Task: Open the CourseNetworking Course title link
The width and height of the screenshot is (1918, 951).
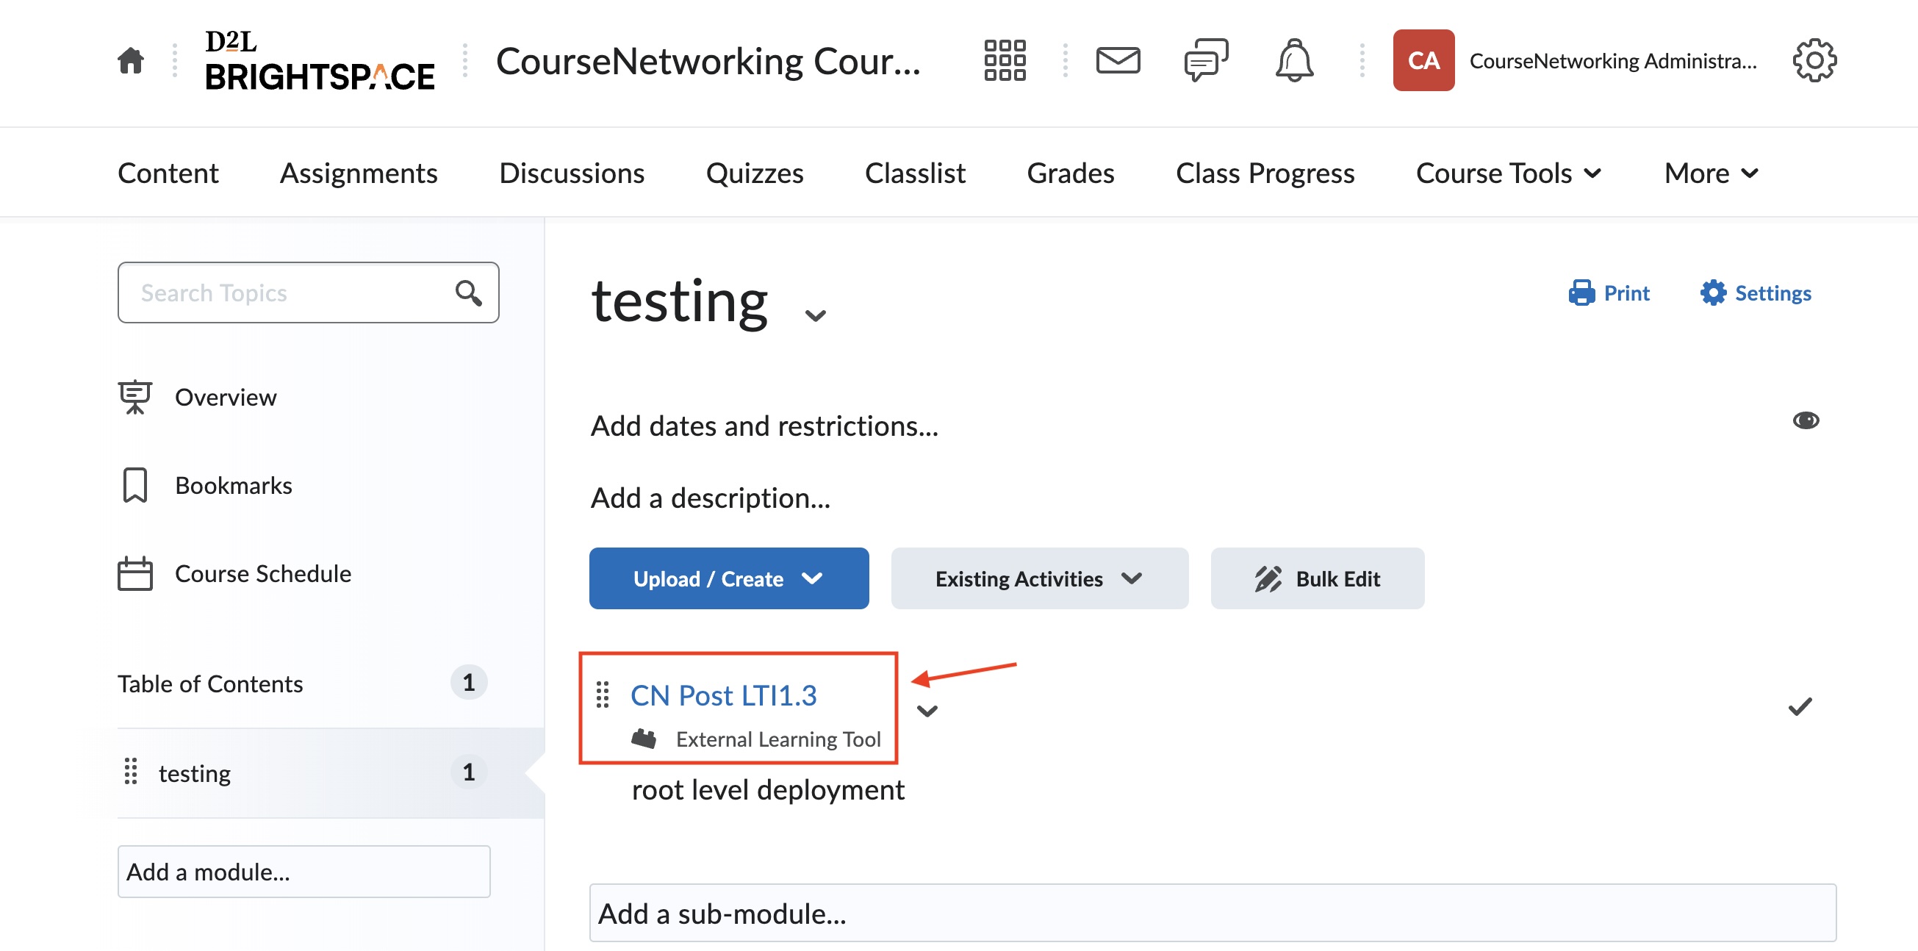Action: pos(708,60)
